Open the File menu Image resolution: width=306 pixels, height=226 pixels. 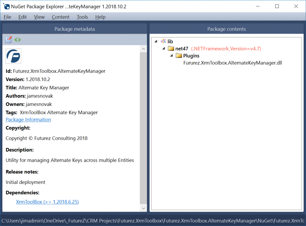click(x=7, y=17)
